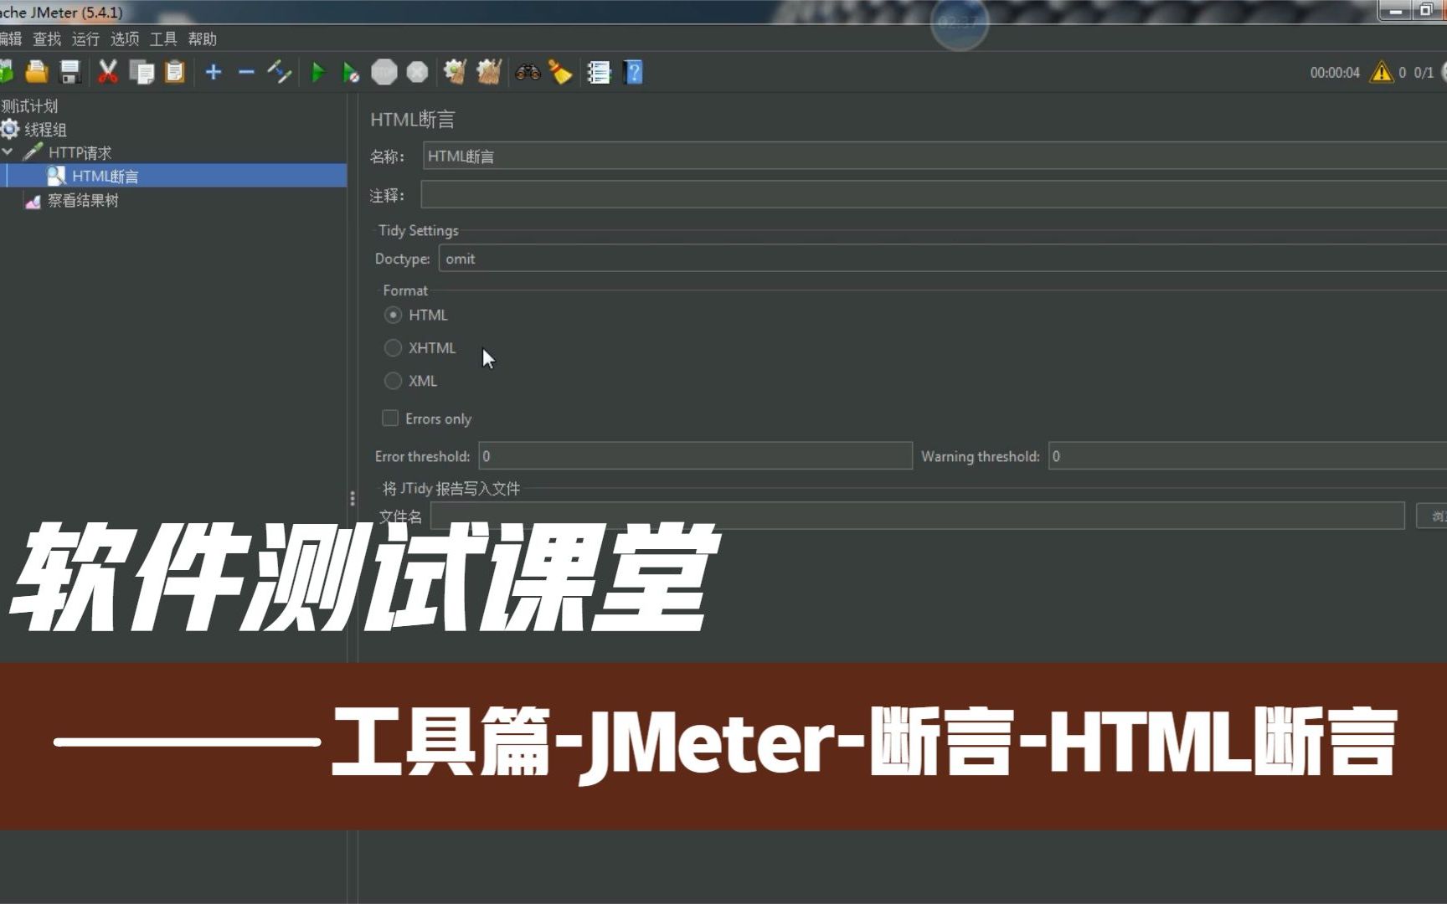Open the Doctype combo box
This screenshot has width=1447, height=904.
(942, 259)
